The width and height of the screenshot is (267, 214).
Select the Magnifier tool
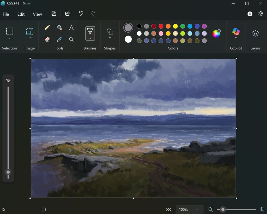(x=71, y=40)
